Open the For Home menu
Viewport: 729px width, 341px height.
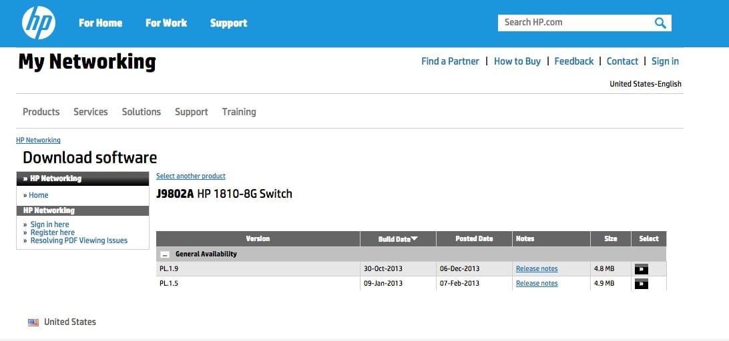(100, 23)
